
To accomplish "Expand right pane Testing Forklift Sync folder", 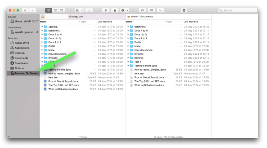I will [x=128, y=66].
